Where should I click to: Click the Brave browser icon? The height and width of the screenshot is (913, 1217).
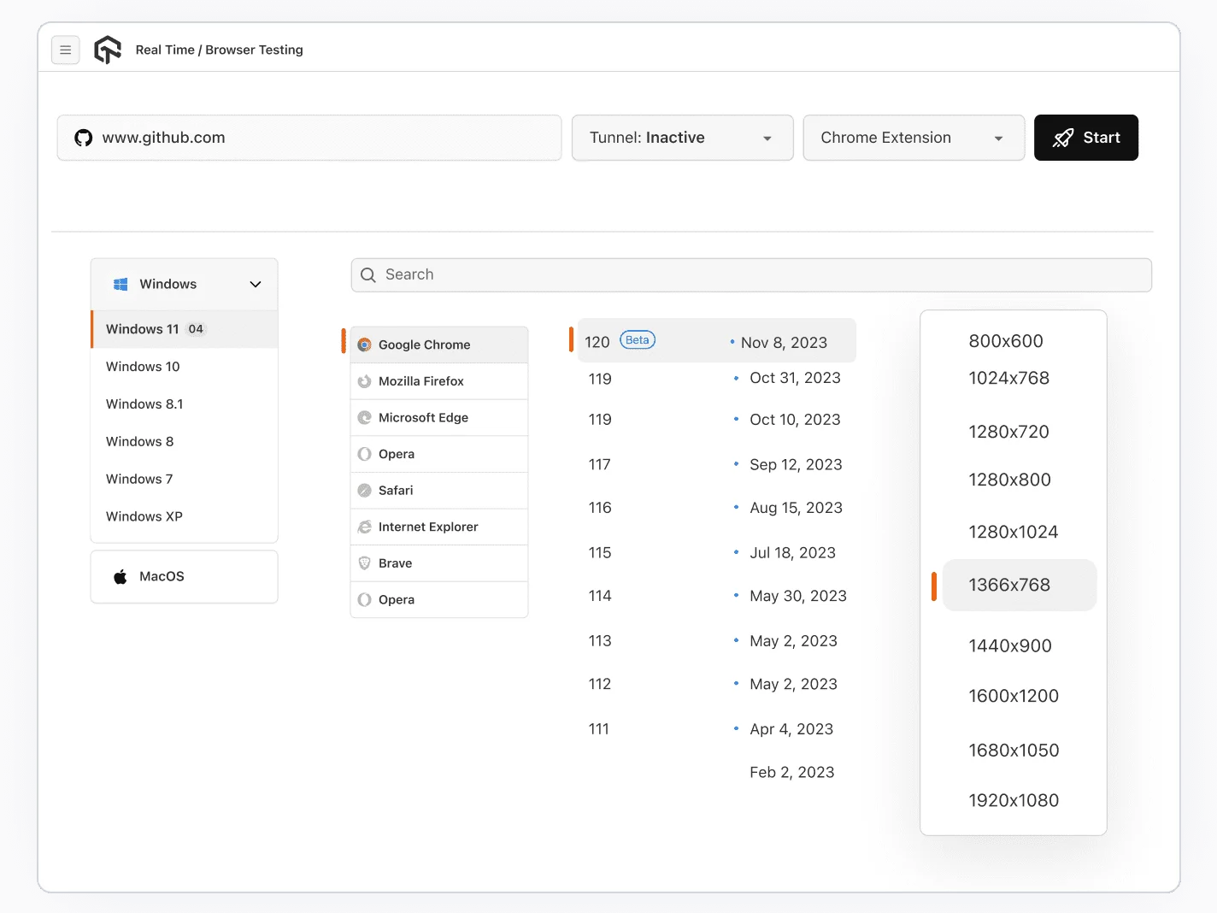pos(365,563)
